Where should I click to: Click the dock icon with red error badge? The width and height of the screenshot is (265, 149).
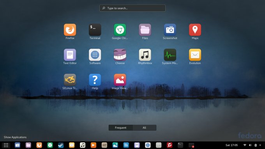[x=191, y=145]
